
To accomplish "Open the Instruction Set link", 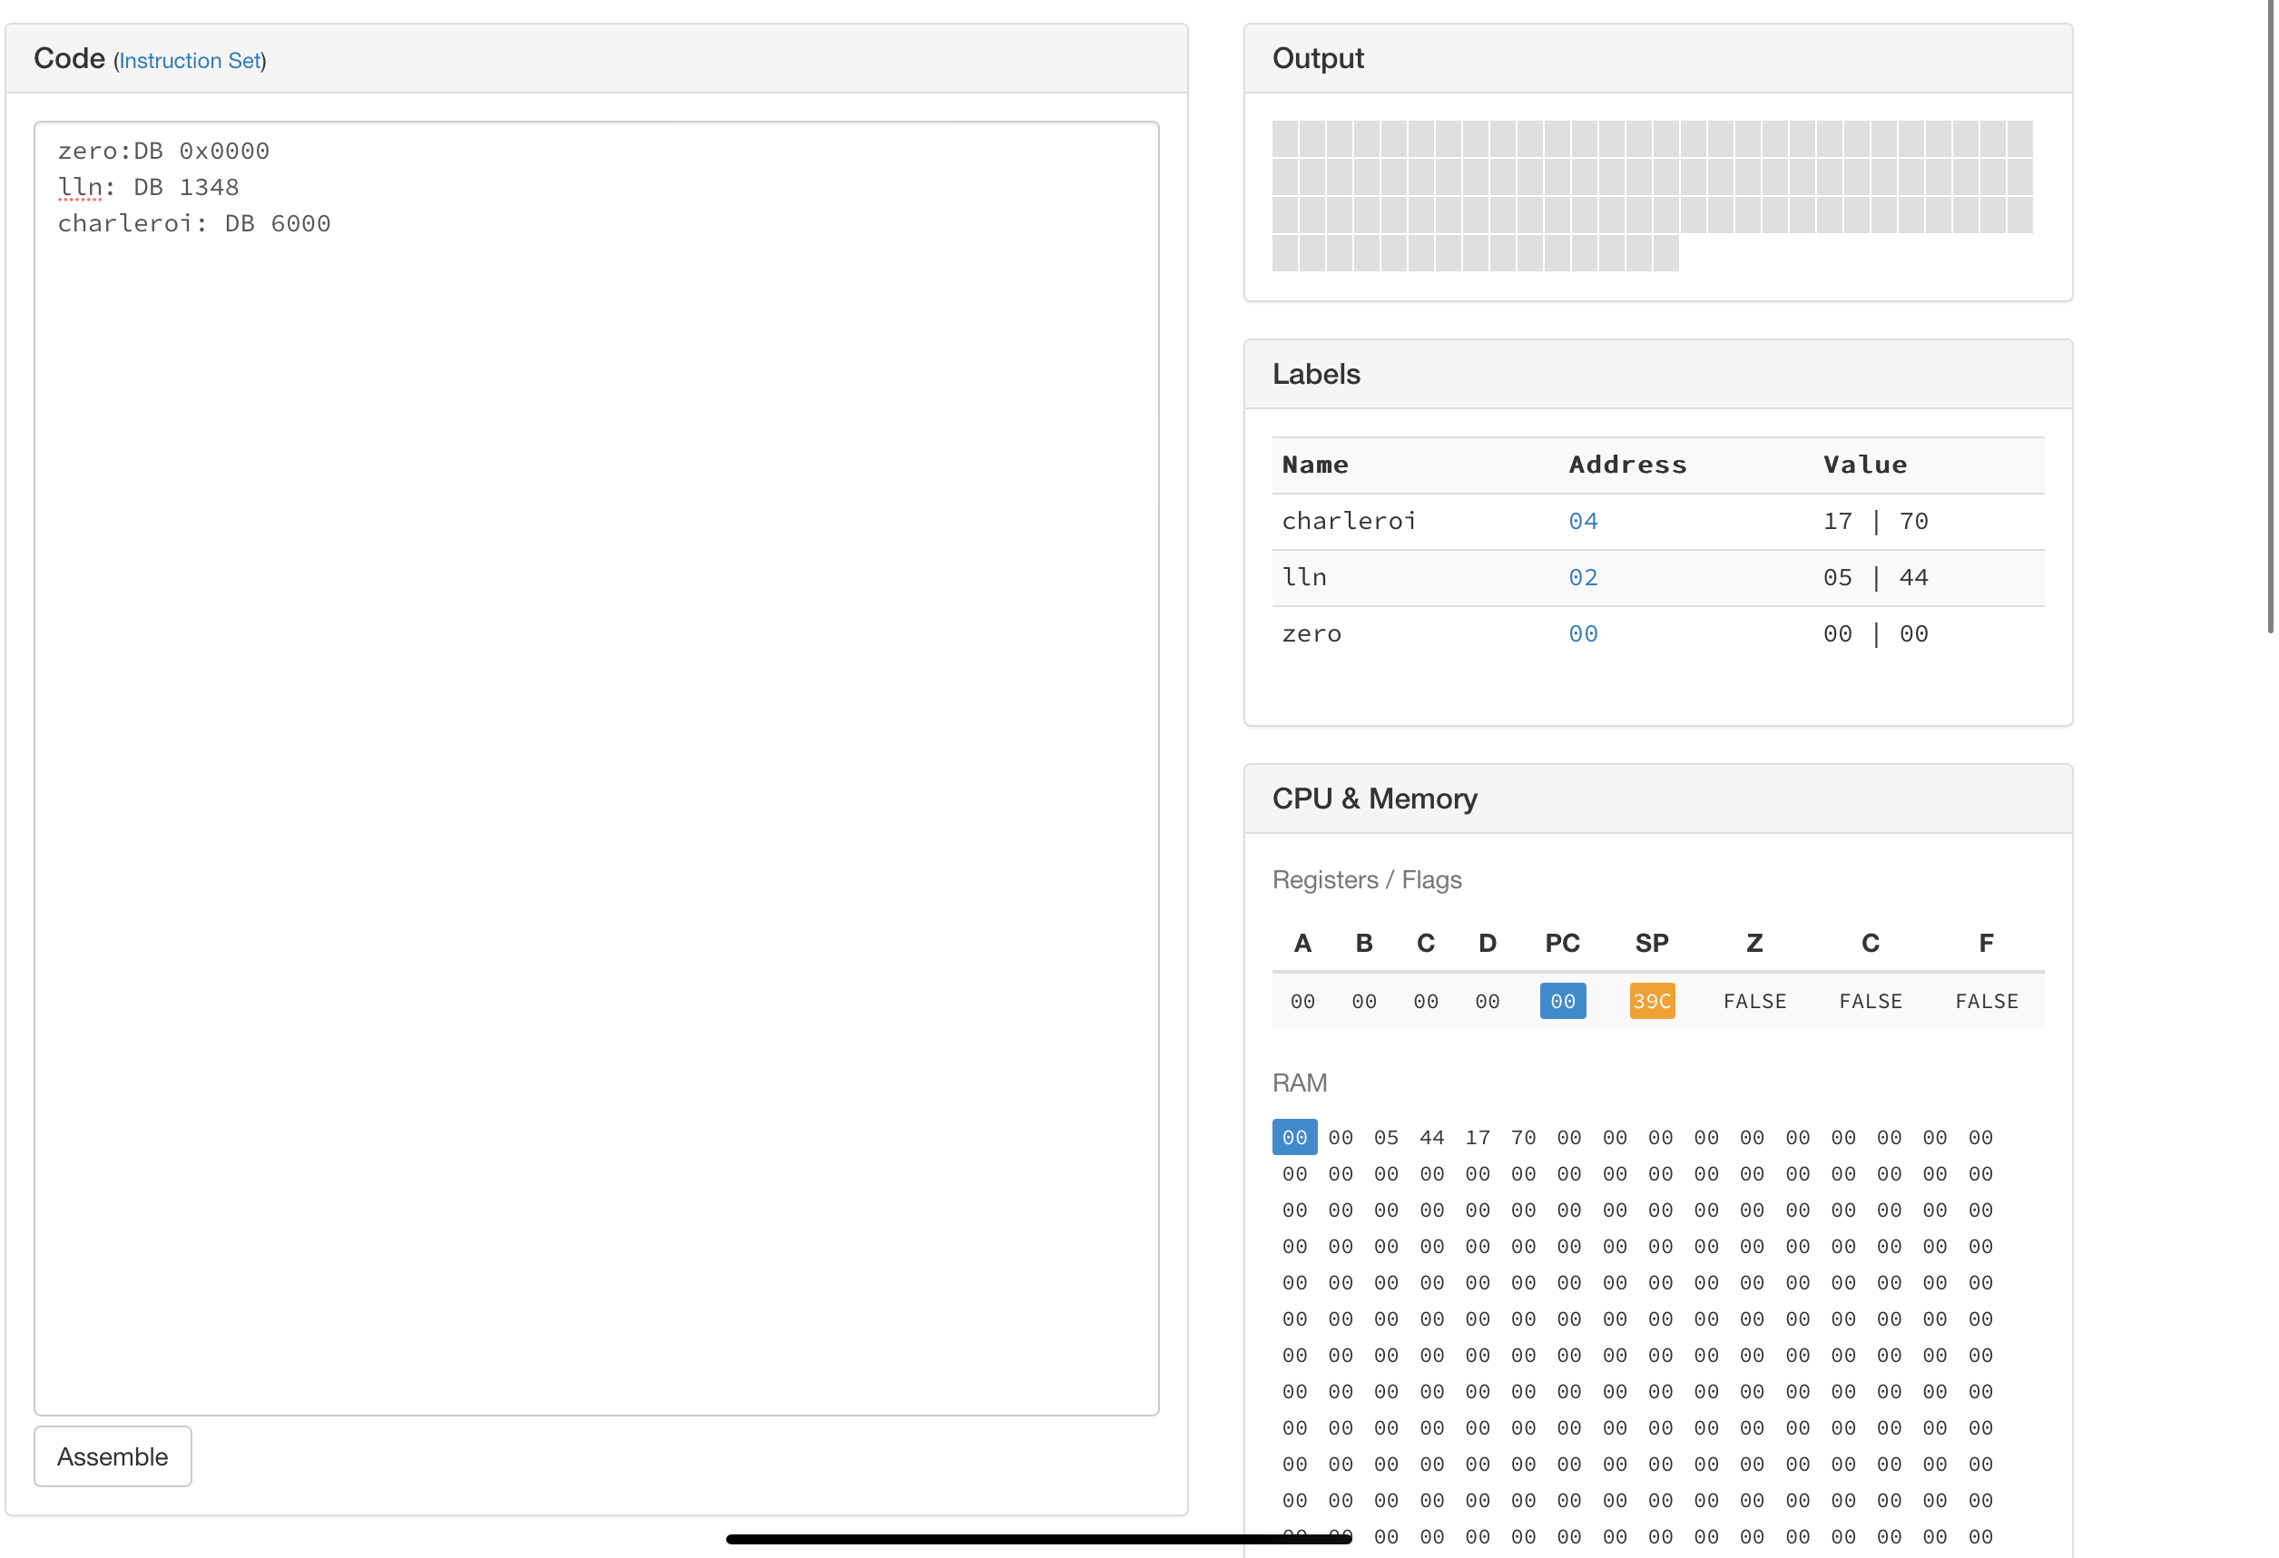I will (191, 61).
